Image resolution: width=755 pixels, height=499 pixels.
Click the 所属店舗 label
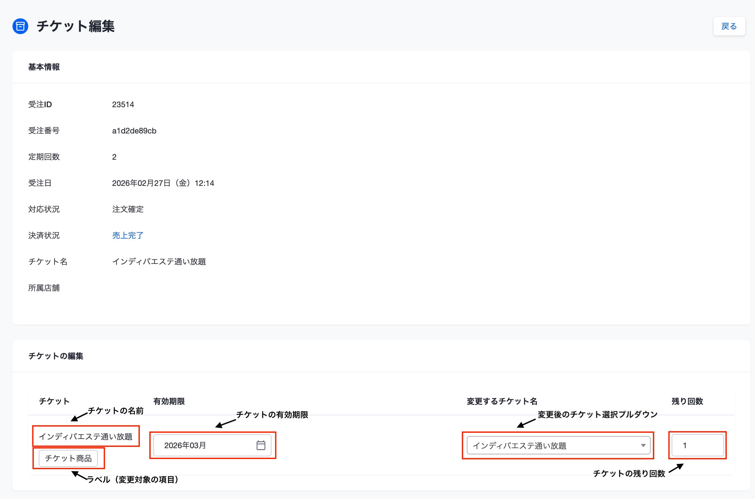(x=44, y=288)
